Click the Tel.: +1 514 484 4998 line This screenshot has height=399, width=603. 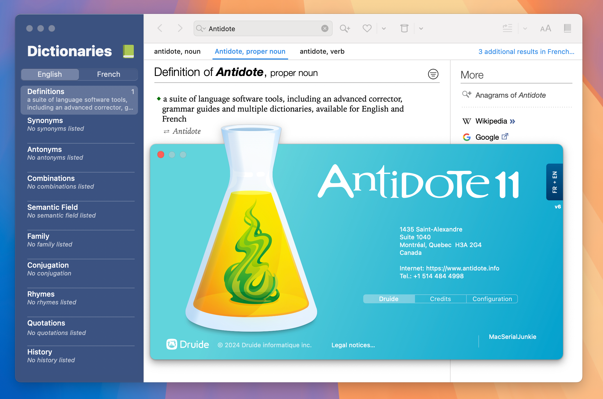tap(432, 276)
